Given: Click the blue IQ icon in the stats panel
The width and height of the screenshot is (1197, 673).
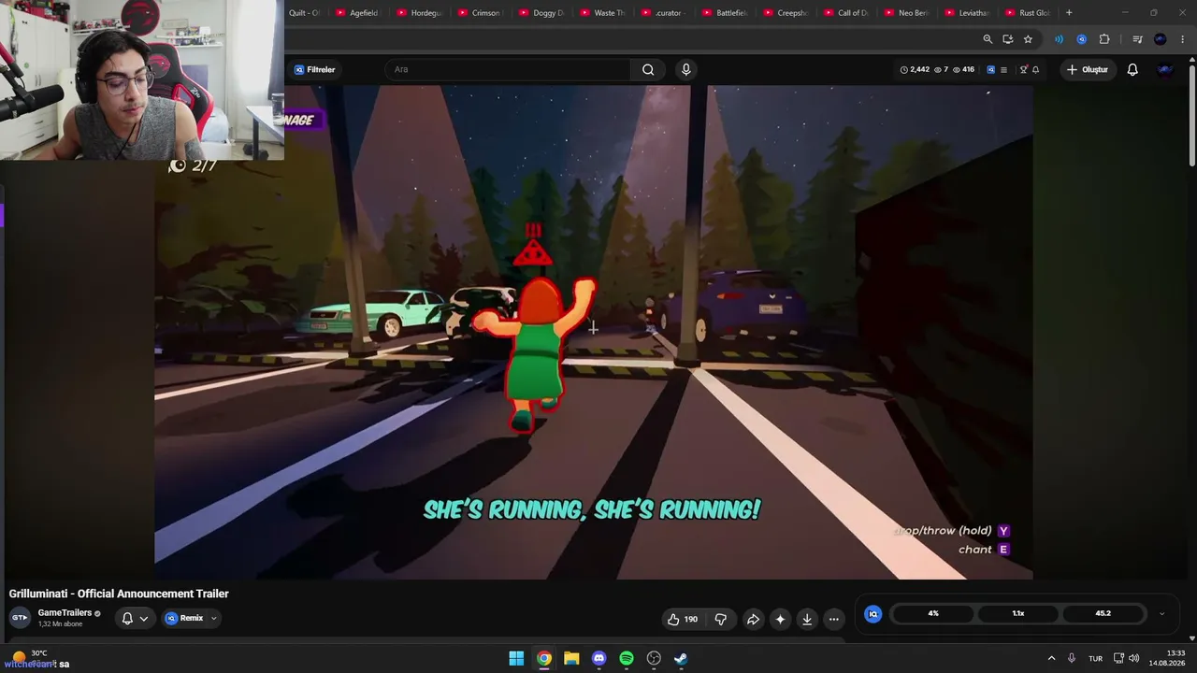Looking at the screenshot, I should pos(873,614).
